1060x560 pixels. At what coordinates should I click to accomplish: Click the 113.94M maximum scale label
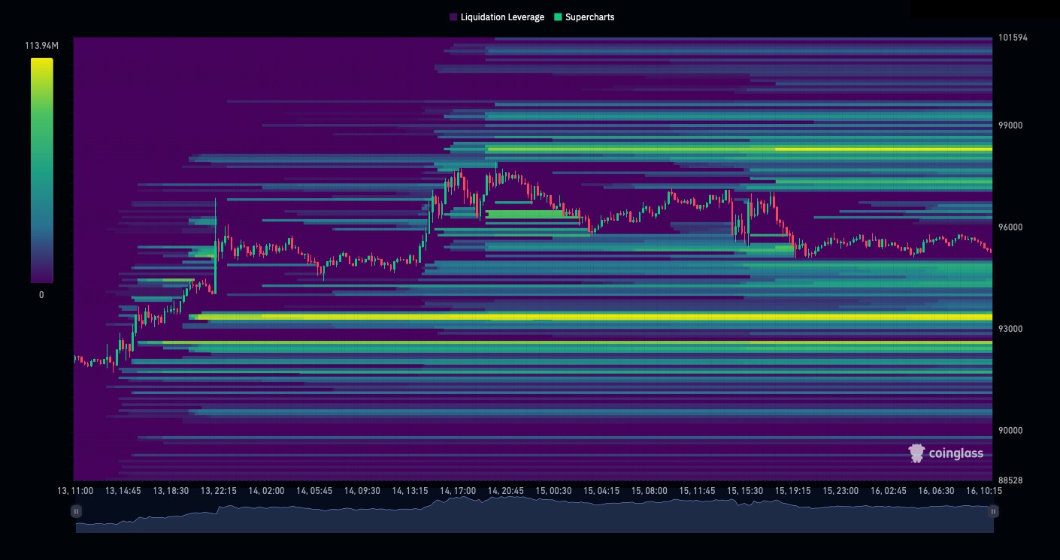click(41, 44)
